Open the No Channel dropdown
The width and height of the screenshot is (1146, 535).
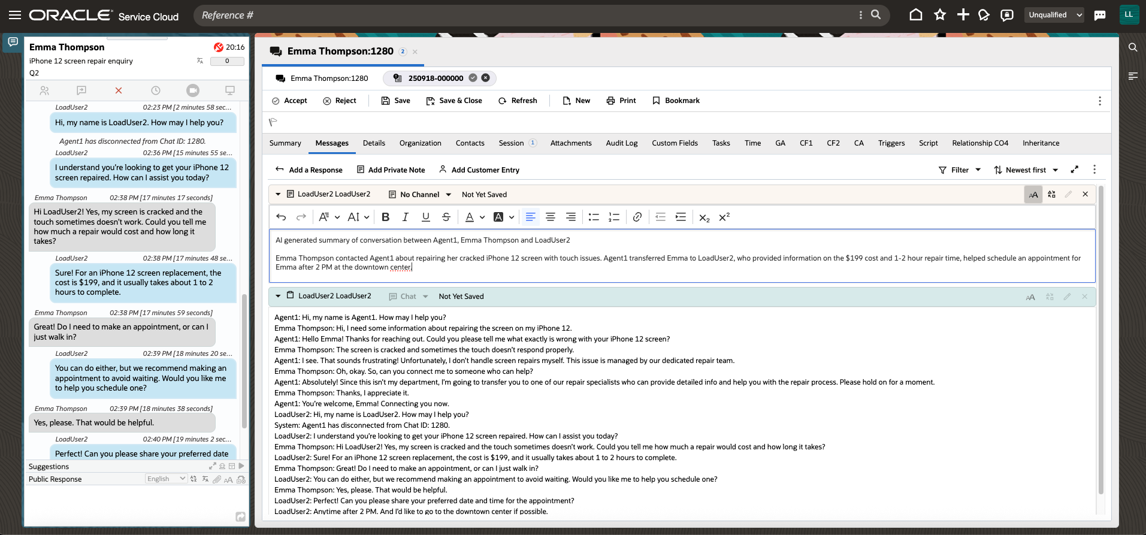(x=420, y=194)
